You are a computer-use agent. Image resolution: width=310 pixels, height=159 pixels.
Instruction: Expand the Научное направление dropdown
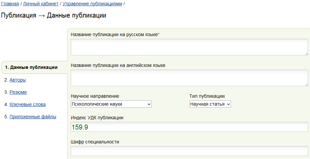click(x=111, y=104)
